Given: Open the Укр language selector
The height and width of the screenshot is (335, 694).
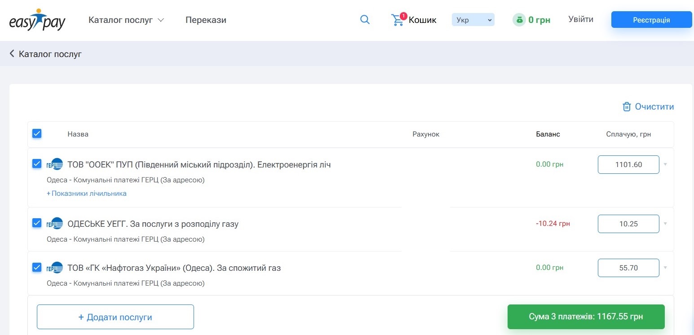Looking at the screenshot, I should pos(473,20).
